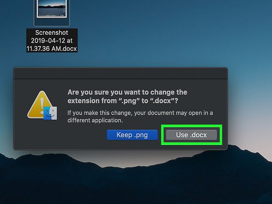
Task: Click the dialog's empty title bar
Action: [121, 73]
